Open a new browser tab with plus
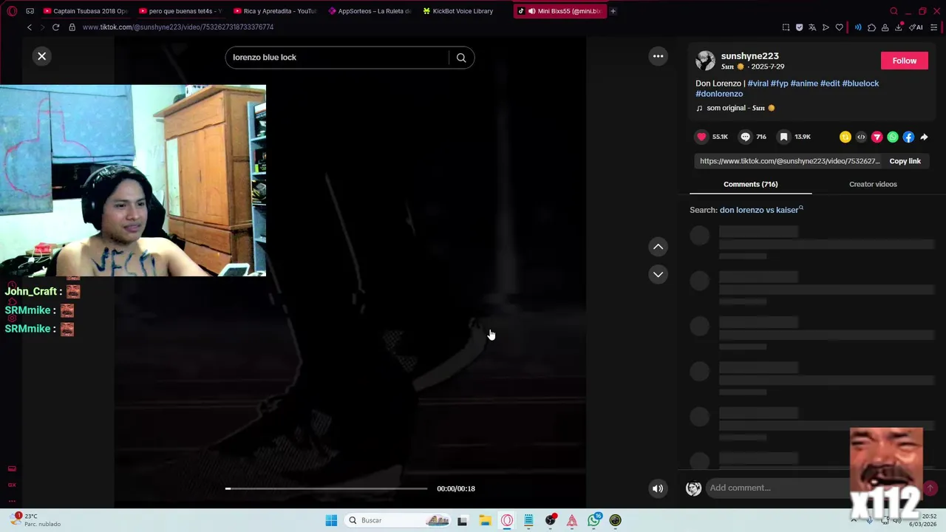 (x=613, y=11)
